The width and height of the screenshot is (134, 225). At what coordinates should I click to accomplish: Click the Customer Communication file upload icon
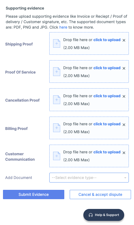57,156
